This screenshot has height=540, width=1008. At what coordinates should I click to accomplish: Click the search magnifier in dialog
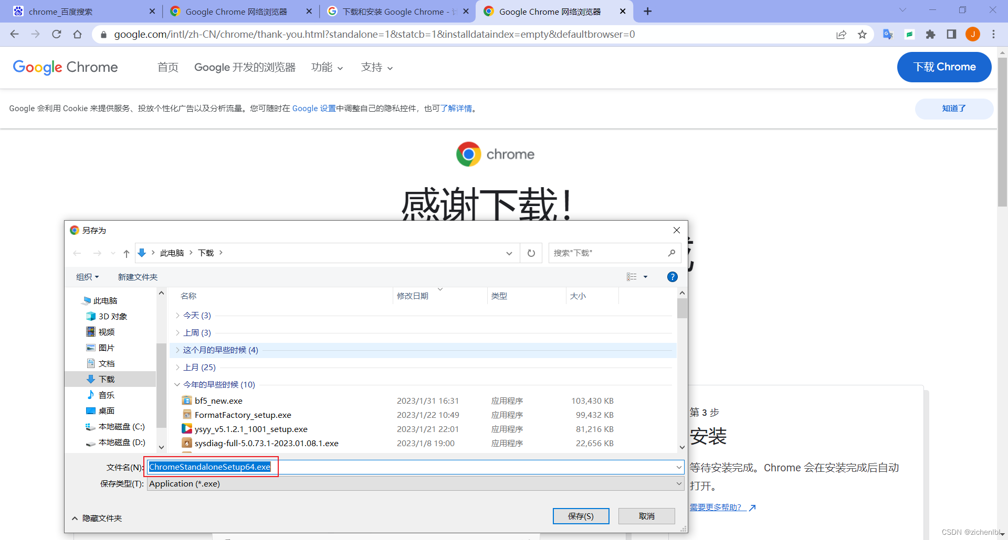click(671, 253)
